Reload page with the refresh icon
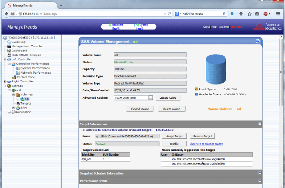Image resolution: width=285 pixels, height=188 pixels. tap(169, 14)
